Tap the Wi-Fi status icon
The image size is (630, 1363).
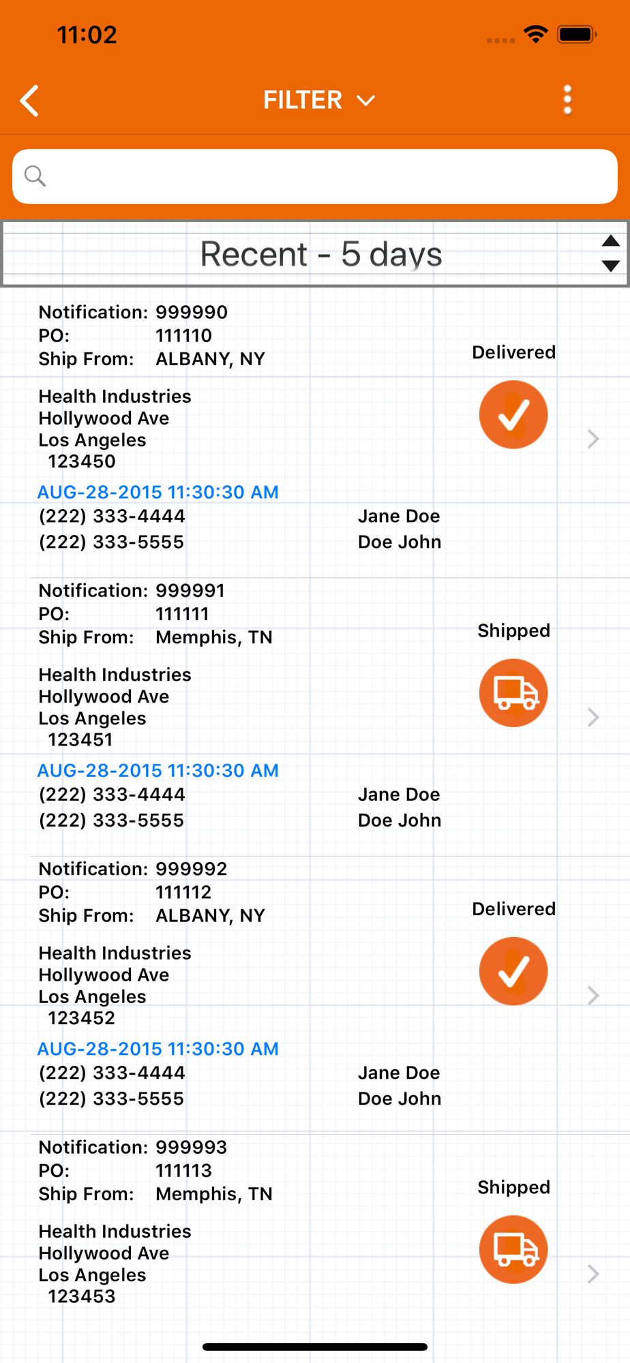pyautogui.click(x=536, y=34)
